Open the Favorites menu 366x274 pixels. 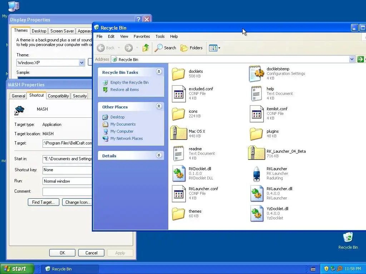(x=142, y=36)
